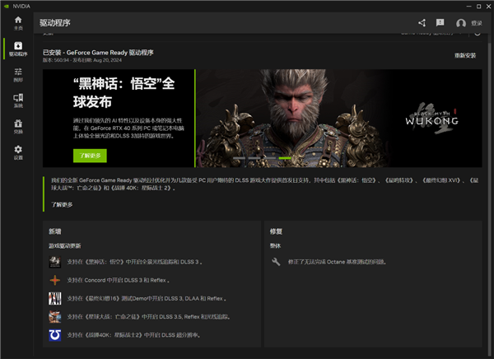Image resolution: width=494 pixels, height=359 pixels.
Task: Close the NVIDIA app window
Action: 488,6
